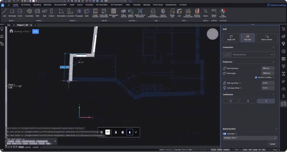The height and width of the screenshot is (152, 287).
Task: Switch to Structural/MEP ribbon tab
Action: (60, 5)
